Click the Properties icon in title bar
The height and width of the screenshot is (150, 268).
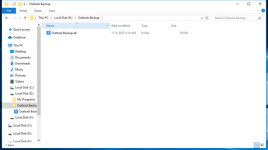pyautogui.click(x=14, y=4)
